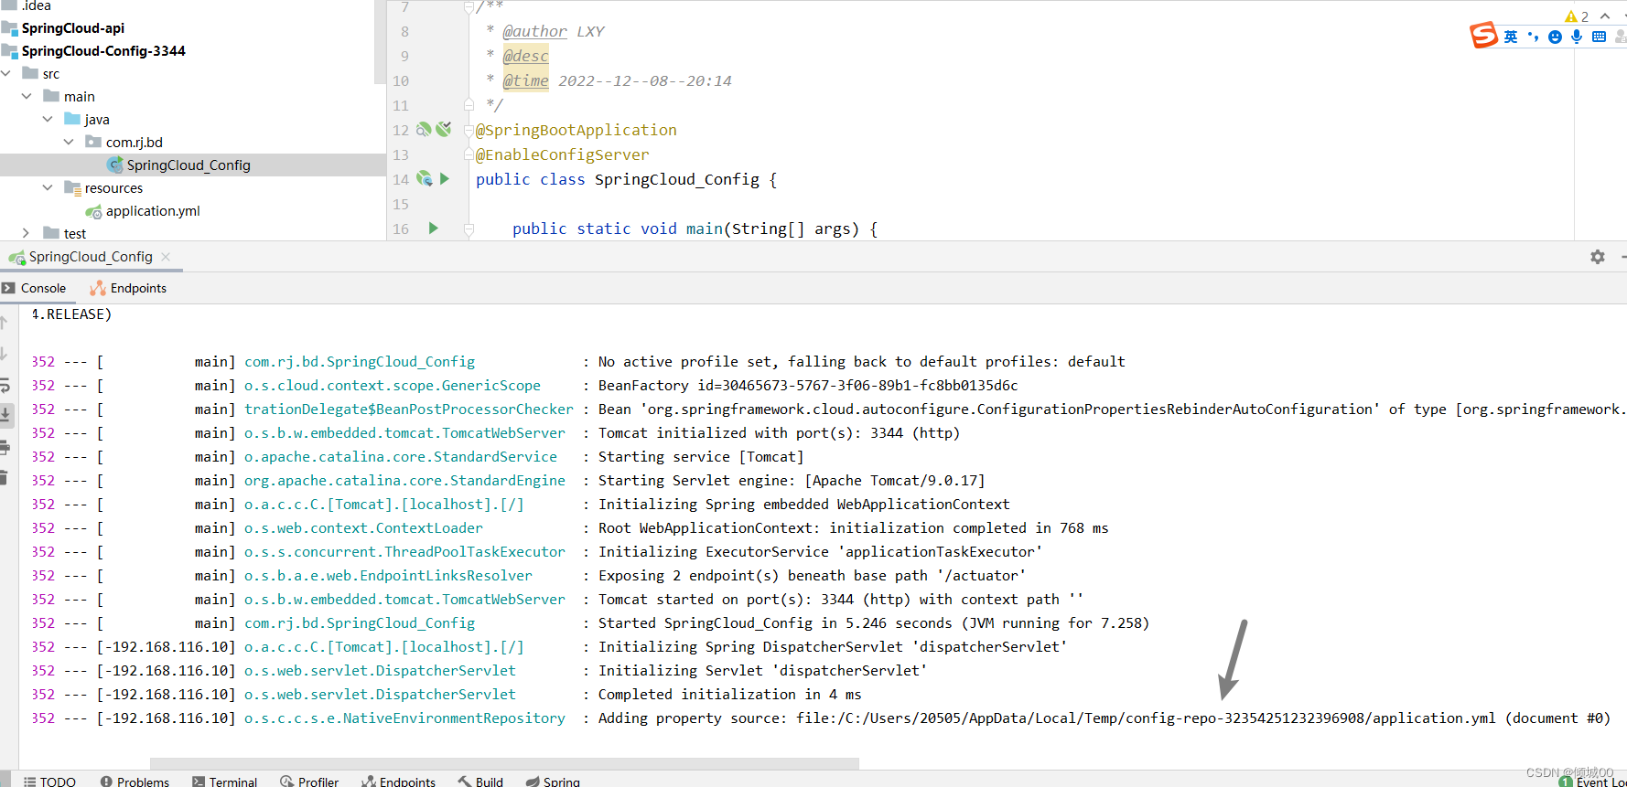Click o.apache.catalina.core.StandardService logger
Viewport: 1627px width, 787px height.
point(401,457)
